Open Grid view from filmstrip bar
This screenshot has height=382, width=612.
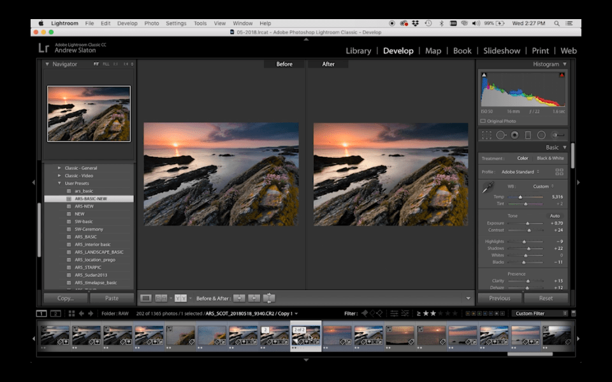click(71, 313)
